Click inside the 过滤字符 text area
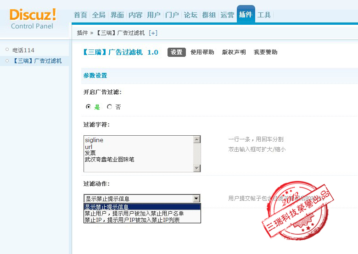Viewport: 358px width, 254px height. coord(138,154)
